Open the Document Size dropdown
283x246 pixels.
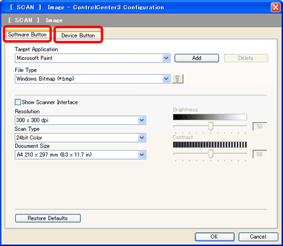pos(141,155)
